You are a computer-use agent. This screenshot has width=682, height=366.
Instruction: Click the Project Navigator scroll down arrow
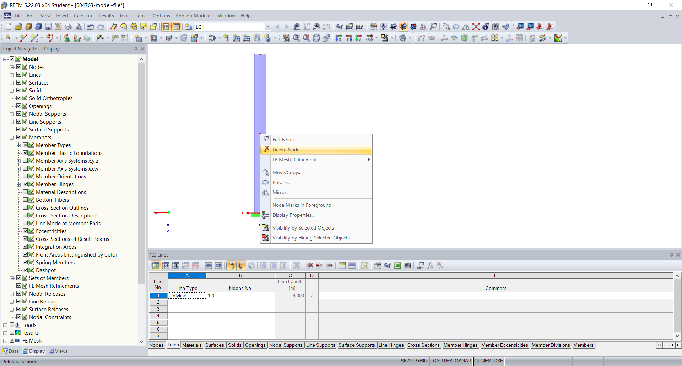click(x=141, y=341)
